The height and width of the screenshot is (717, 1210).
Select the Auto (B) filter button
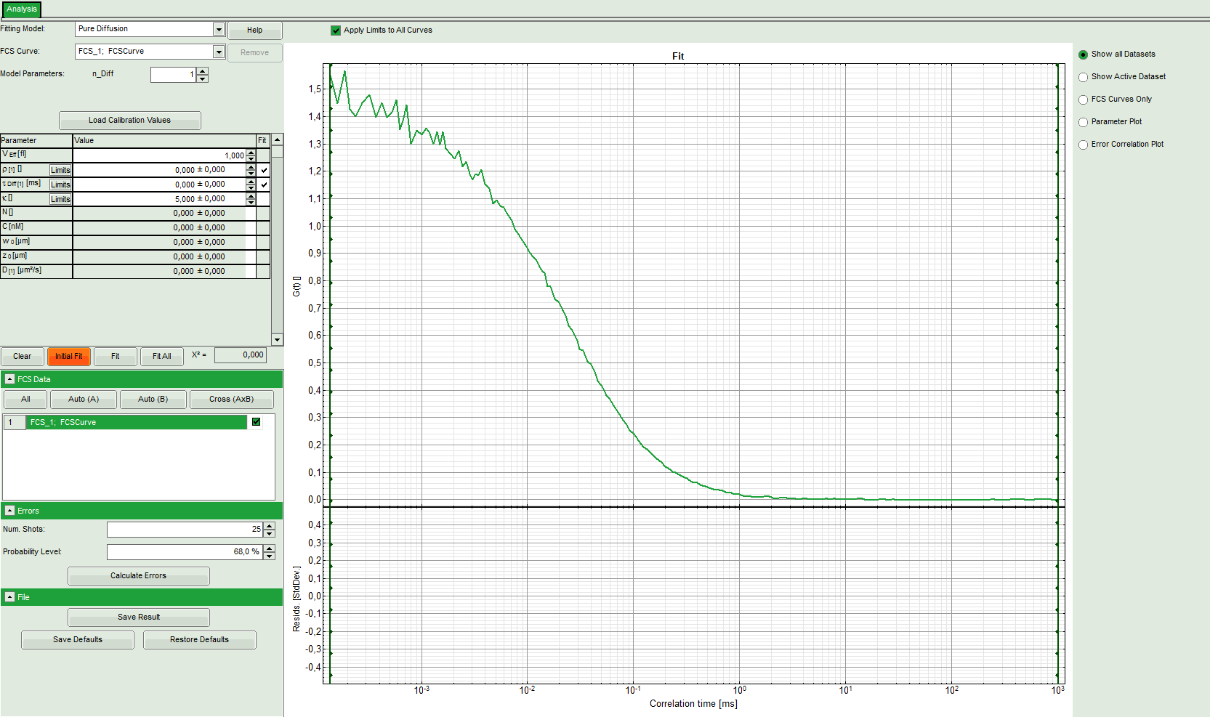pos(153,400)
